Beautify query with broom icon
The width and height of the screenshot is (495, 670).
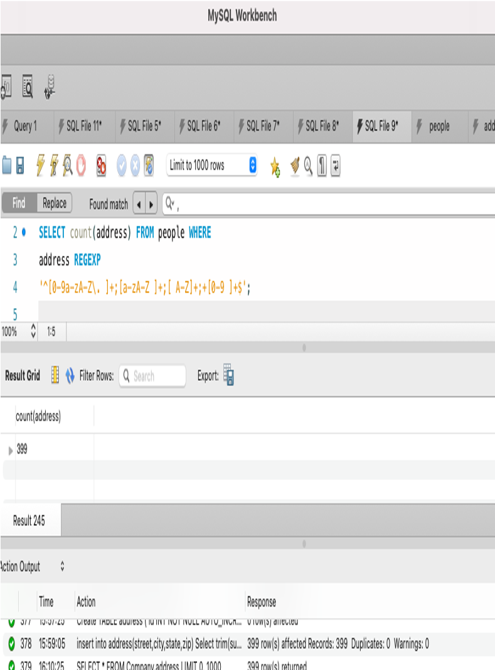[x=294, y=166]
